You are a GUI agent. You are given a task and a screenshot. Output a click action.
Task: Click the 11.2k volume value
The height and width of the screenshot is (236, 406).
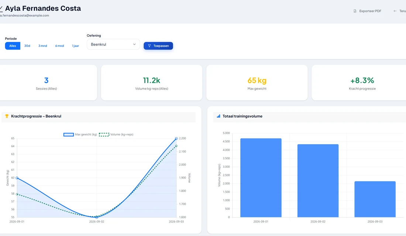(152, 80)
